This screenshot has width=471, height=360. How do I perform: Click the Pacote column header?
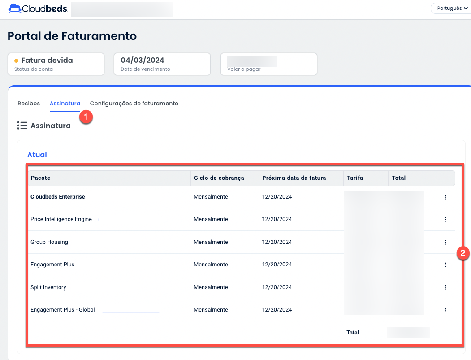[x=40, y=178]
